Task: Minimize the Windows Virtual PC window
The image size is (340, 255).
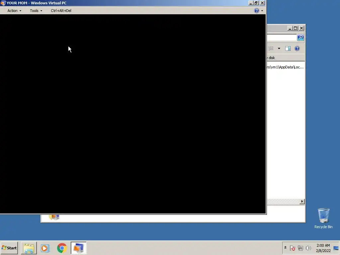Action: pos(251,3)
